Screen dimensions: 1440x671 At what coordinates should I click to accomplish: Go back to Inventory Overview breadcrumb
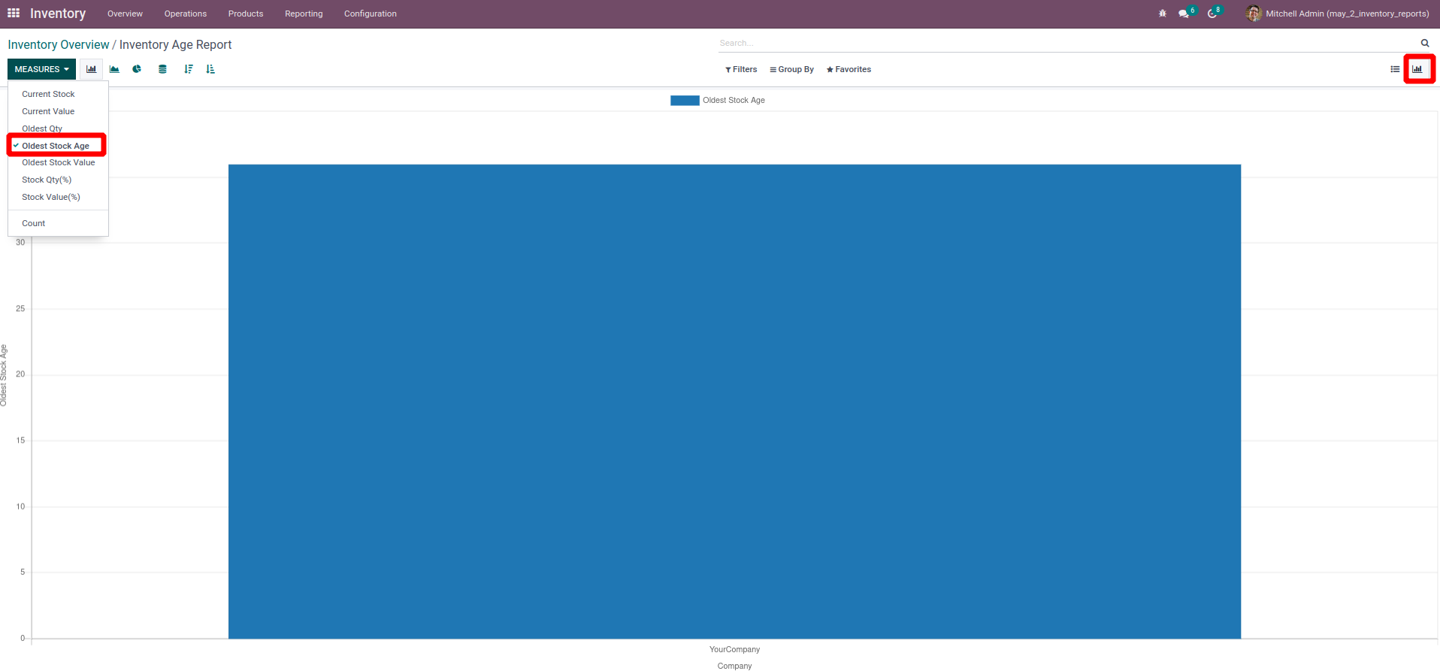(59, 45)
